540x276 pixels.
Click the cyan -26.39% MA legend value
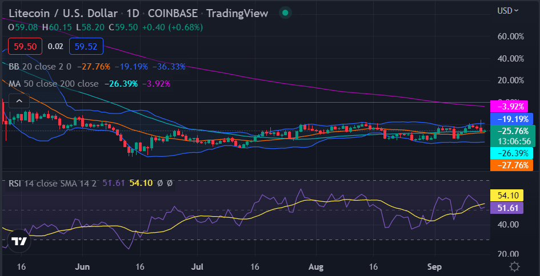121,83
